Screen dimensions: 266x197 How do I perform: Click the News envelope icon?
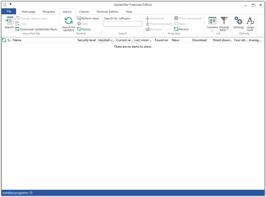pos(176,24)
